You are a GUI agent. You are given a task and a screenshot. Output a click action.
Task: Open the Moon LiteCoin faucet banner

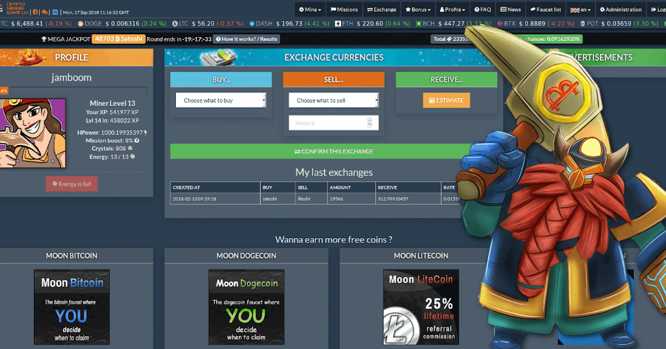[x=421, y=307]
